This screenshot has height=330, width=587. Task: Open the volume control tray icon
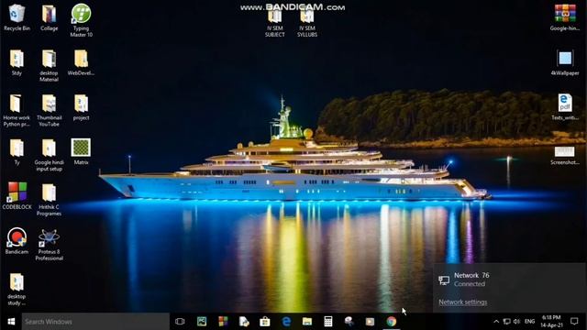tap(516, 322)
